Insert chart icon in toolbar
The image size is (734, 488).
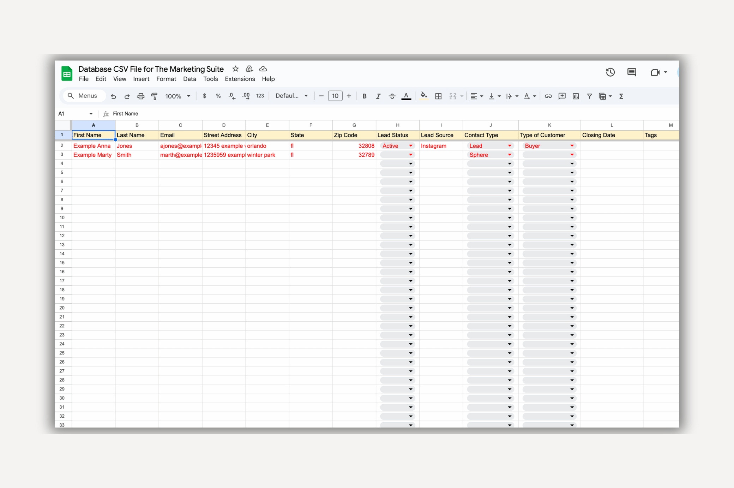point(576,96)
